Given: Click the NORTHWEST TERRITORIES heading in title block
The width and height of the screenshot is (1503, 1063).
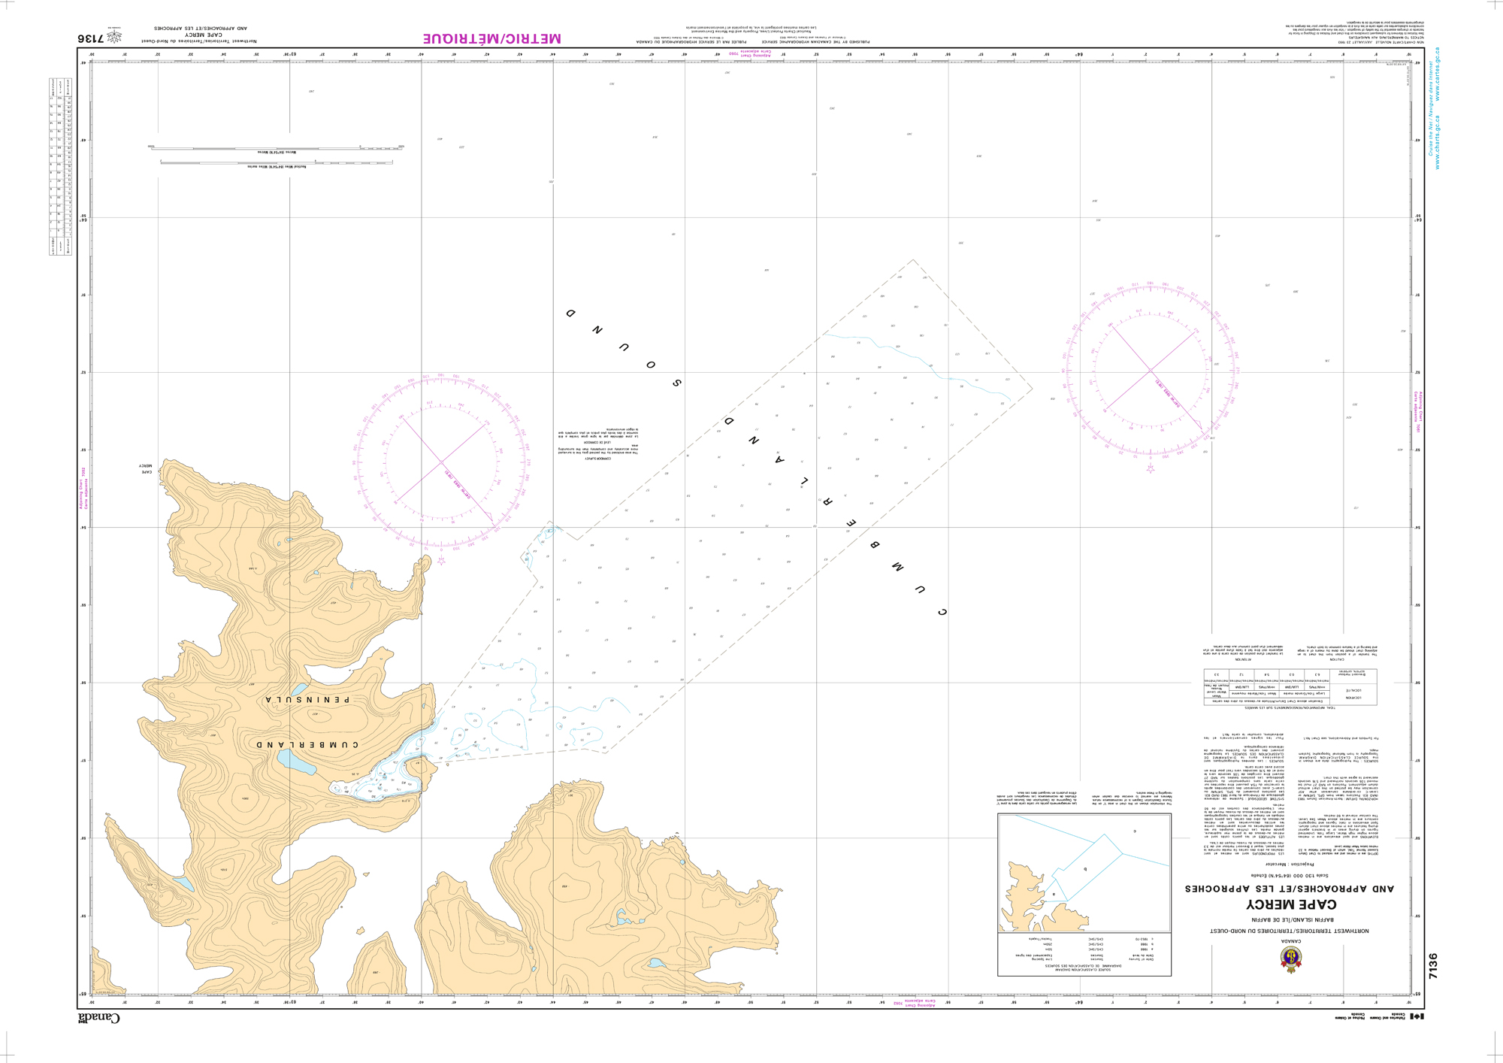Looking at the screenshot, I should (x=1290, y=931).
